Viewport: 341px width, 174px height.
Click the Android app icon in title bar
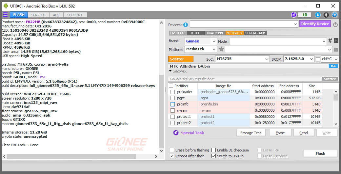tap(6, 6)
